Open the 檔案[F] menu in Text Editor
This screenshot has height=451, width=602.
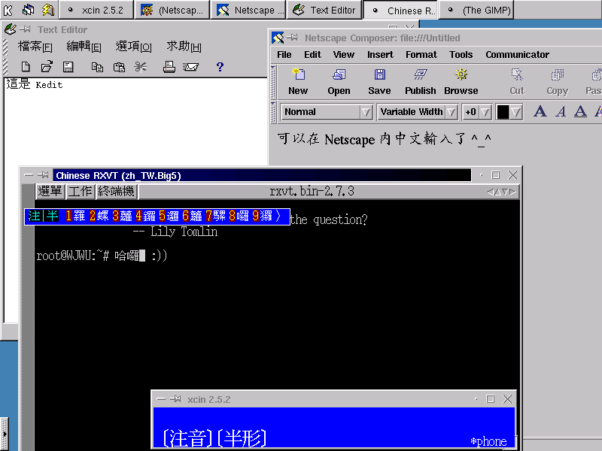[x=35, y=47]
